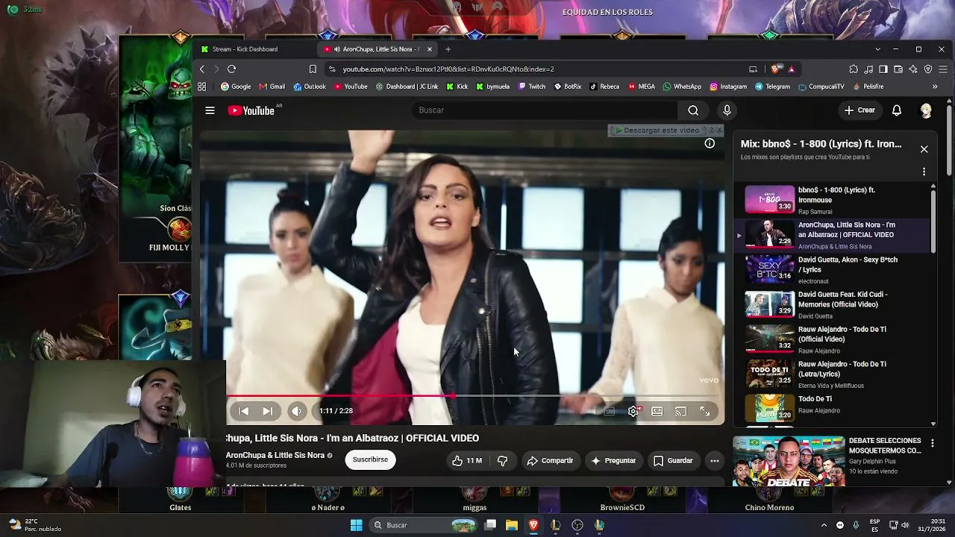Open a new browser tab
This screenshot has width=955, height=537.
point(448,49)
